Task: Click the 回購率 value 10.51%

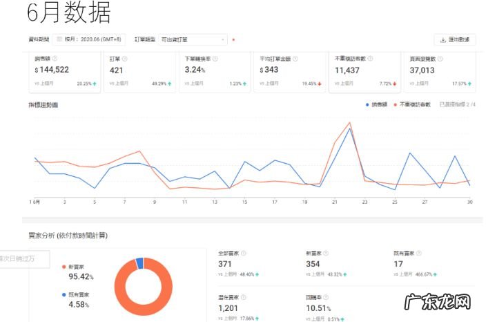Action: (318, 308)
